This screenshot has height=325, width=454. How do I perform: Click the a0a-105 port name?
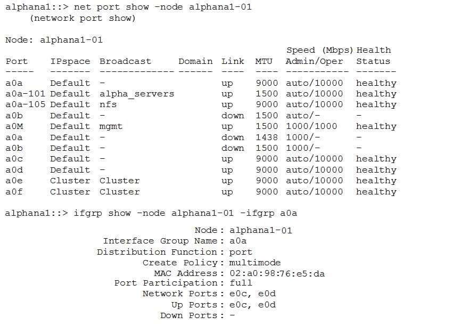(25, 104)
